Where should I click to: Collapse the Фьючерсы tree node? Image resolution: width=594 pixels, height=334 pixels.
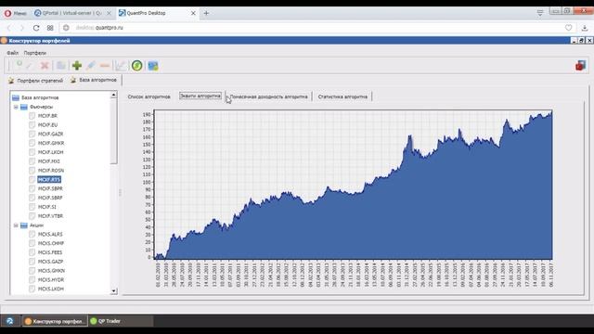(x=16, y=108)
